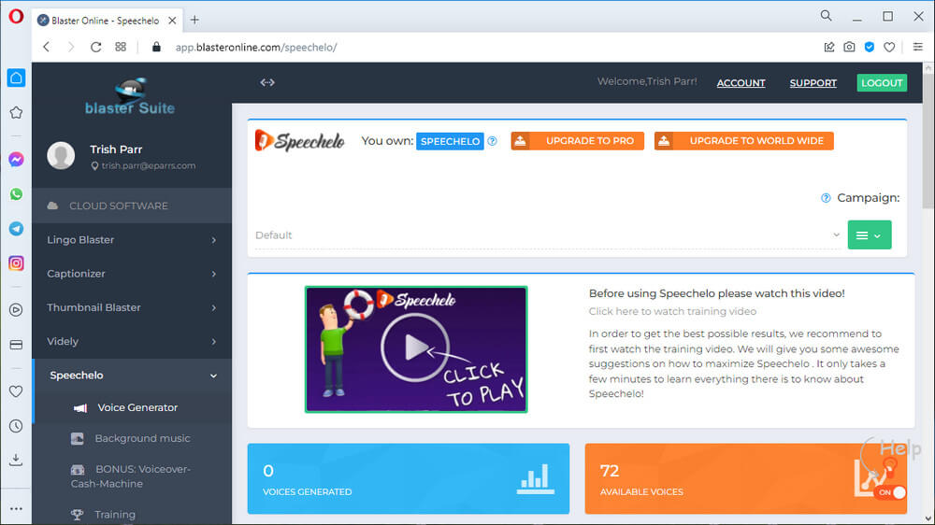Click the address bar padlock icon
This screenshot has width=935, height=525.
point(156,47)
